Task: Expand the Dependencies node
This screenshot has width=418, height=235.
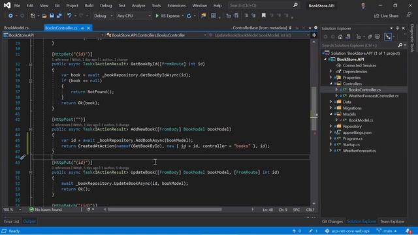Action: 331,71
